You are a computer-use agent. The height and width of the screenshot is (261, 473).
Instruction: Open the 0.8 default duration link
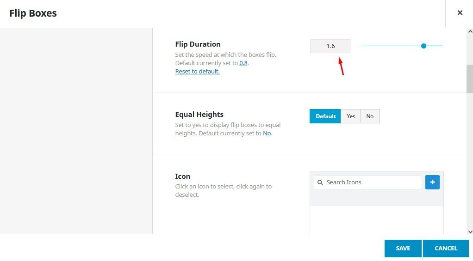tap(243, 63)
